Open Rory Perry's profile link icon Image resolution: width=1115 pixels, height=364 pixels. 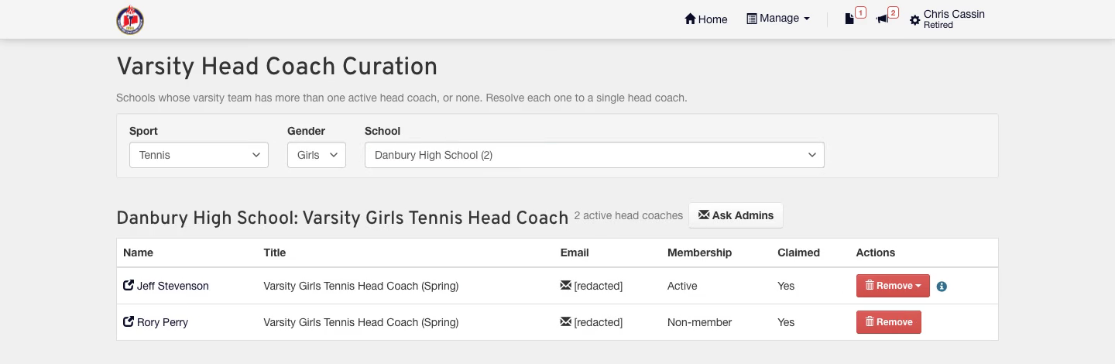[x=129, y=322]
